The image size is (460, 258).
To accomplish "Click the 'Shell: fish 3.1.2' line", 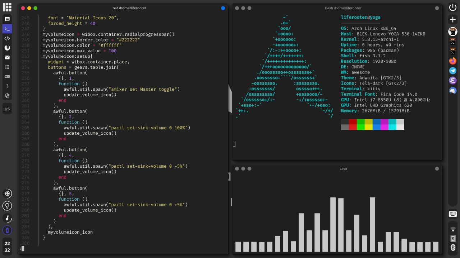I will [363, 56].
